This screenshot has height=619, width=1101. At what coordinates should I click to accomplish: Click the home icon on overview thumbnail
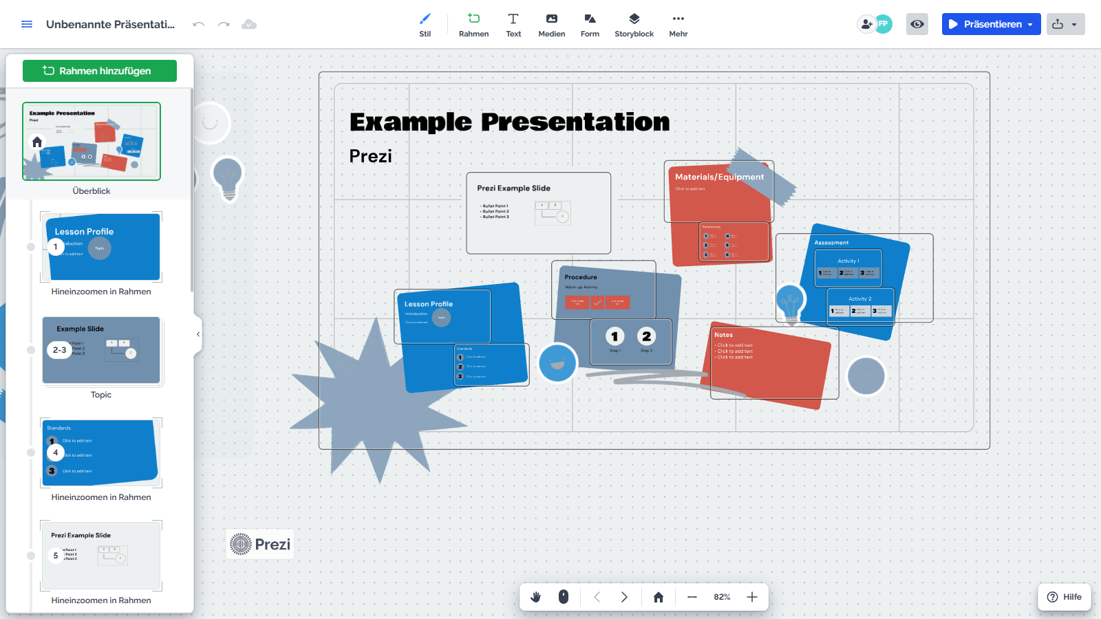click(37, 142)
